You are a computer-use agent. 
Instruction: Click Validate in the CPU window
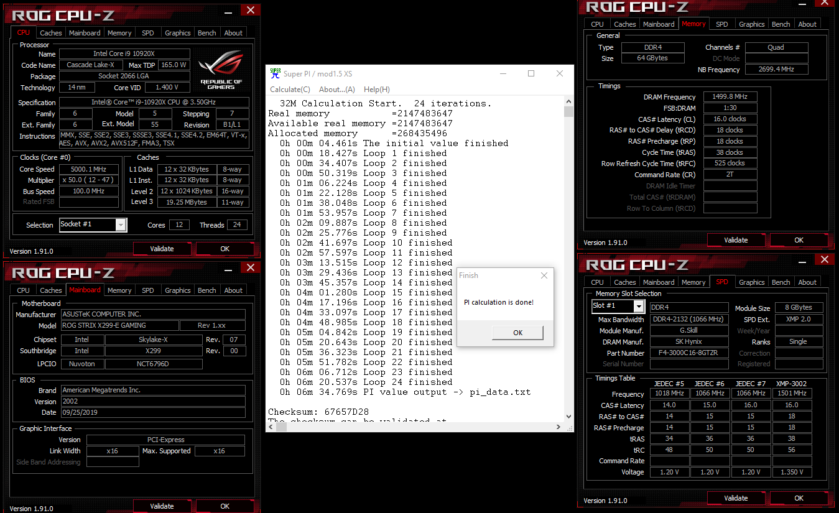click(162, 249)
